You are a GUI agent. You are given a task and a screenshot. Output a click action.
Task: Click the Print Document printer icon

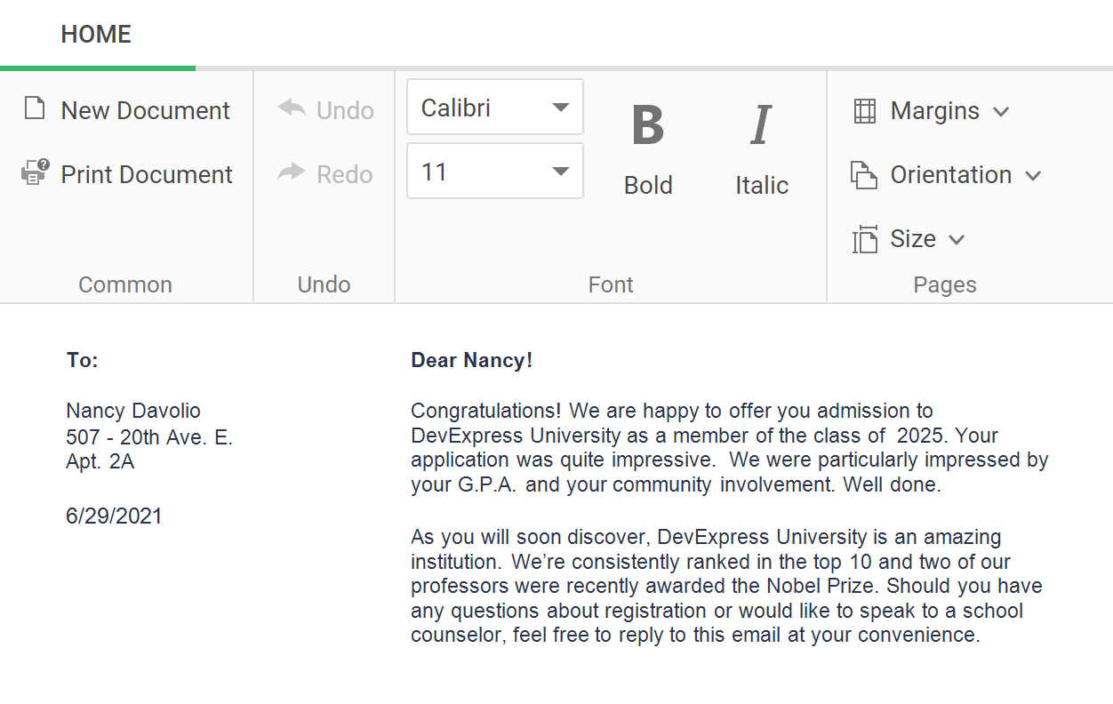(x=35, y=173)
